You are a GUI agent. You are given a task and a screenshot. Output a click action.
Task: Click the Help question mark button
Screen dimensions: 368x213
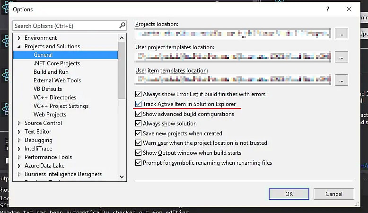pyautogui.click(x=327, y=9)
